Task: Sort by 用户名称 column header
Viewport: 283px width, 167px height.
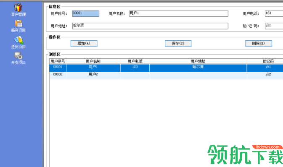Action: point(93,61)
